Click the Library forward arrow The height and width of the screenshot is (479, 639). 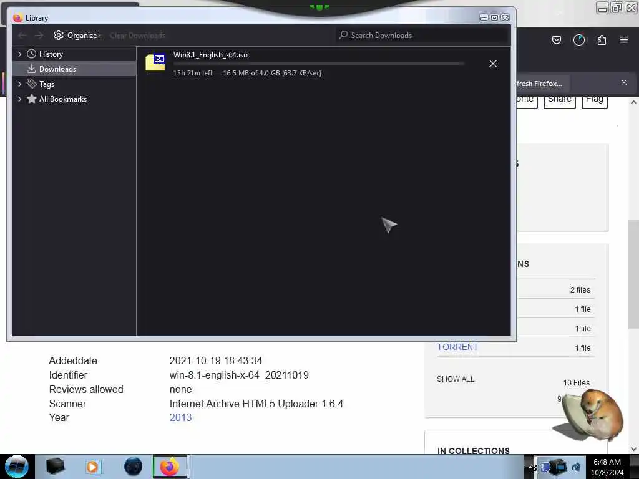(x=39, y=36)
